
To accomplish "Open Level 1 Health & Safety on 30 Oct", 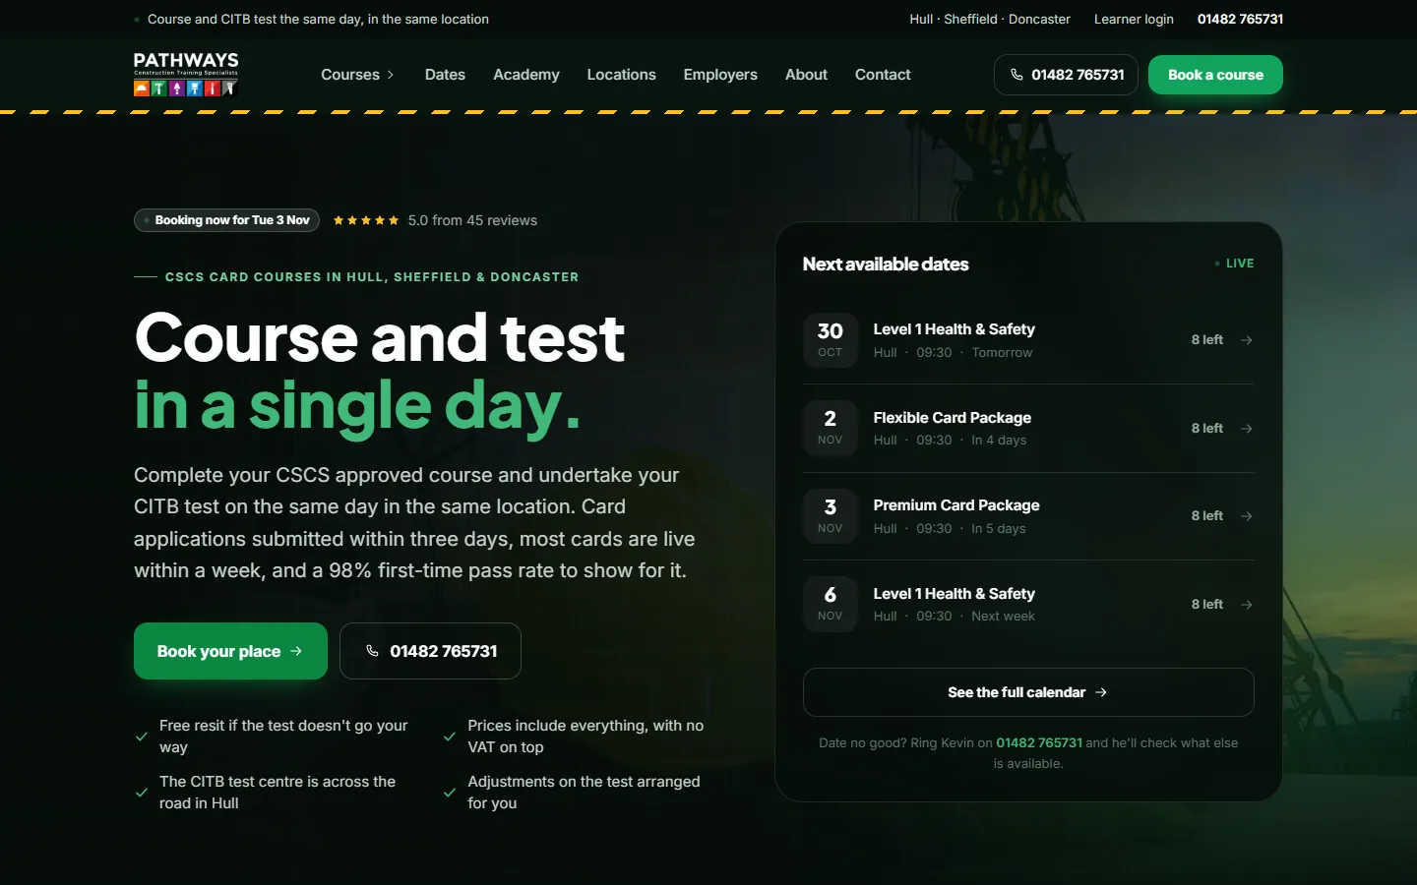I will [x=954, y=329].
